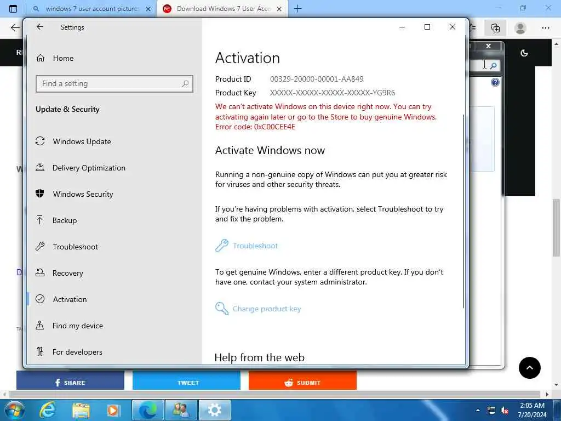Open a new browser tab
Image resolution: width=561 pixels, height=421 pixels.
click(297, 9)
